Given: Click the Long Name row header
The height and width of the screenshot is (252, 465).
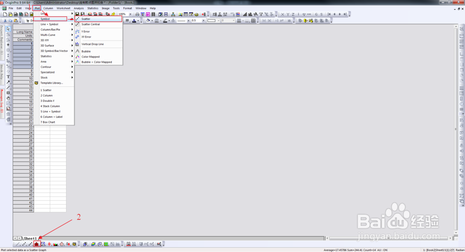Looking at the screenshot, I should [23, 32].
